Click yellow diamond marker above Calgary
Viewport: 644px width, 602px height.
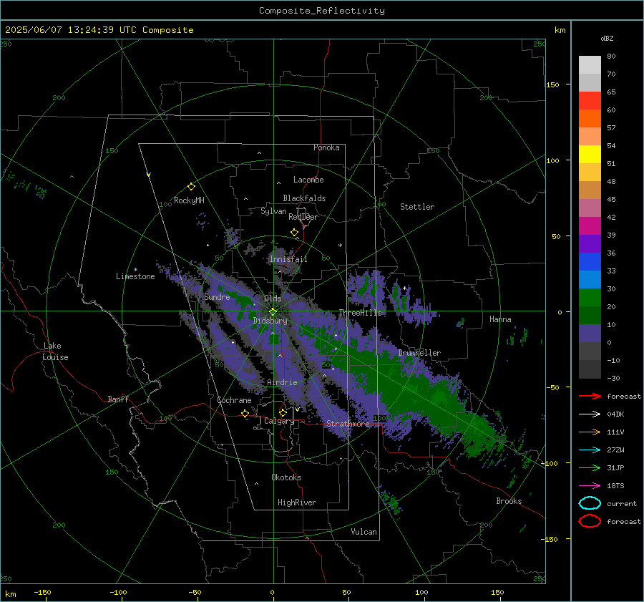(283, 412)
